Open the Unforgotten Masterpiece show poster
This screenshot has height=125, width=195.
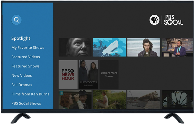88,74
